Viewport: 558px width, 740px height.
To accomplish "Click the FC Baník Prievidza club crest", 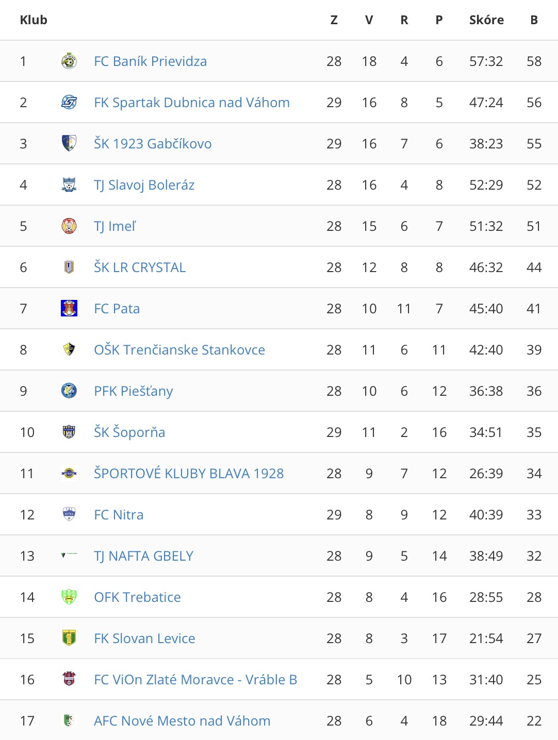I will pyautogui.click(x=69, y=61).
